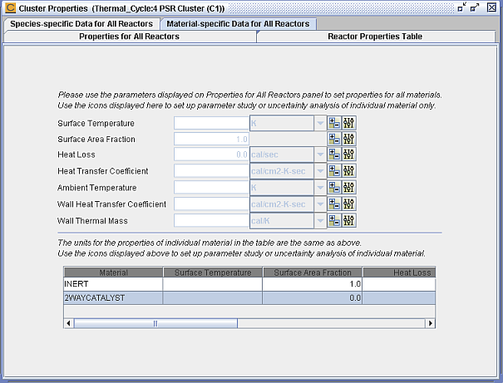Open uncertainty analysis for Surface Temperature
This screenshot has height=383, width=503.
coord(348,123)
